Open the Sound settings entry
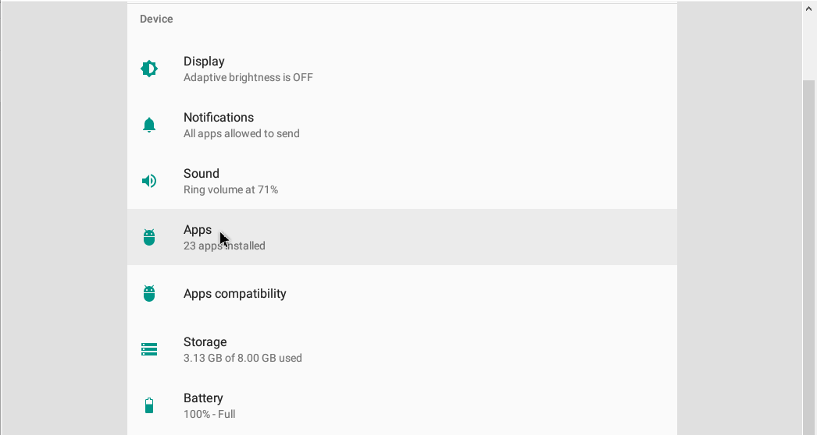This screenshot has width=817, height=435. 402,181
